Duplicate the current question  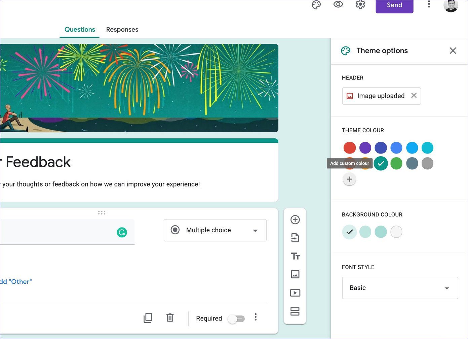tap(148, 318)
